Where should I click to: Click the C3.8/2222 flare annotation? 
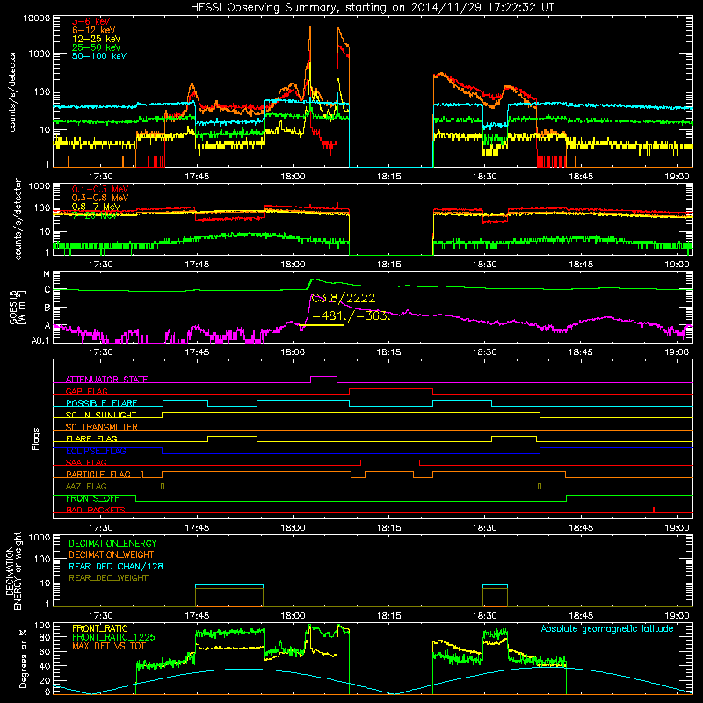(x=344, y=298)
